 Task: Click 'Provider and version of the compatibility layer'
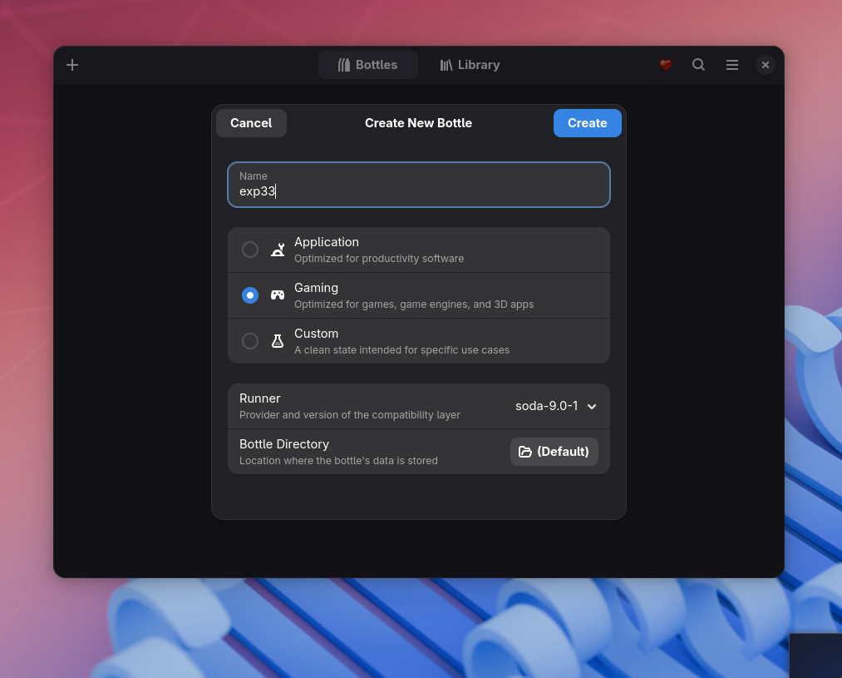[350, 415]
